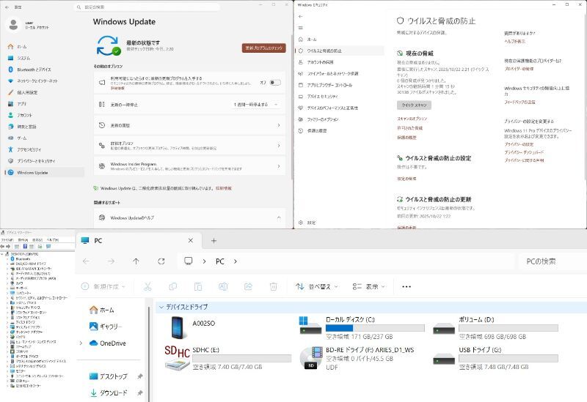Click the Copy icon in Explorer toolbar
The width and height of the screenshot is (587, 402).
(x=173, y=286)
